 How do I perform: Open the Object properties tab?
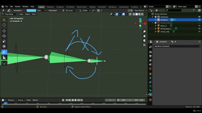tap(150, 74)
